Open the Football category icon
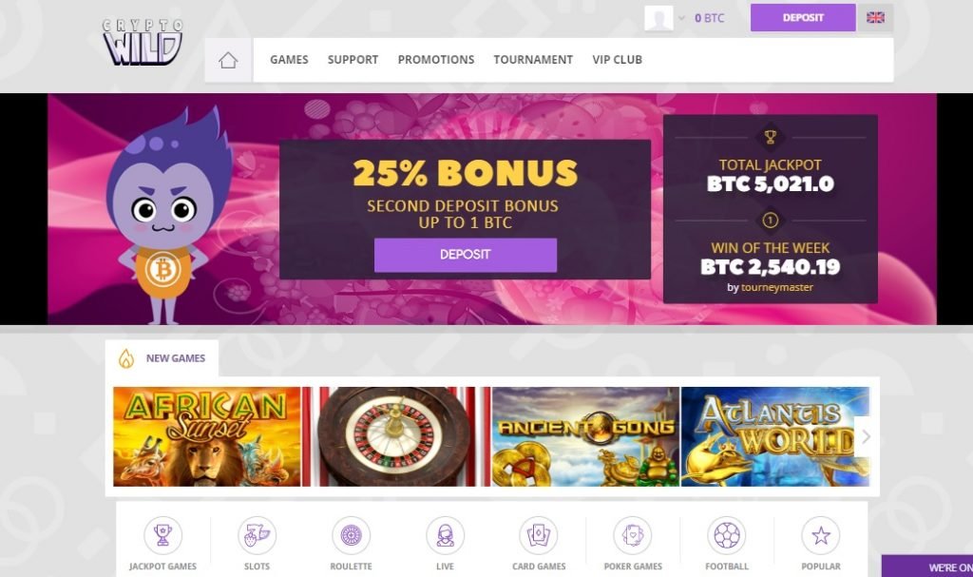973x577 pixels. [727, 535]
